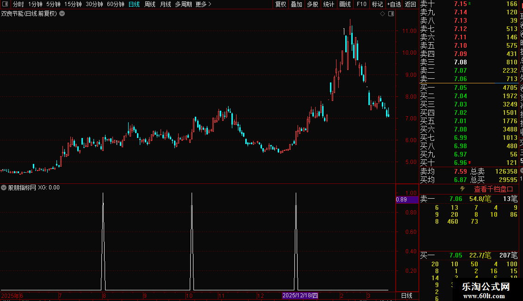Click the 卖一 price 7.06 in order book
Image resolution: width=523 pixels, height=301 pixels.
pyautogui.click(x=461, y=79)
